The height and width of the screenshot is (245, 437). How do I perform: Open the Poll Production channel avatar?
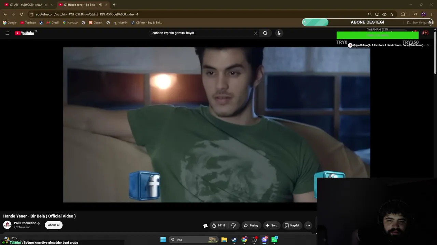[7, 225]
